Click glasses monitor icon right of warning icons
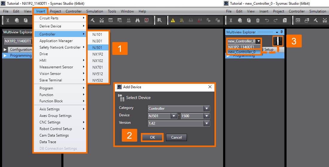329x167 pixels. pyautogui.click(x=191, y=20)
